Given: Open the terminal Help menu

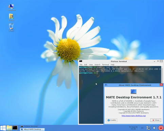Looking at the screenshot, I should (x=112, y=64).
